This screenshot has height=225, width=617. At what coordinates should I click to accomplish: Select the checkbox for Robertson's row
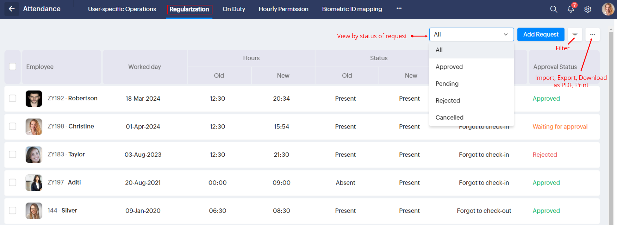(x=13, y=98)
